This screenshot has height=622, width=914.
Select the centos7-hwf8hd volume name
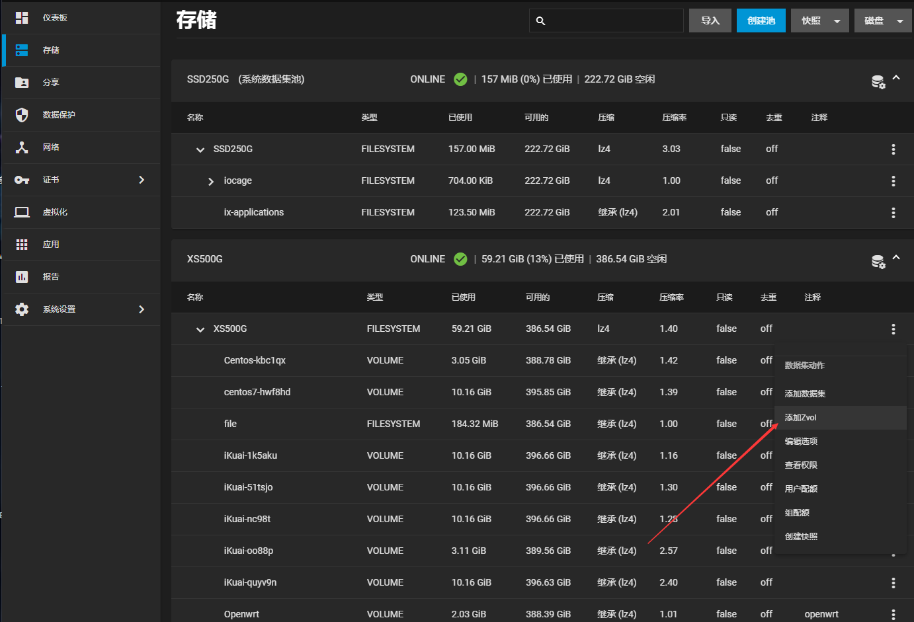tap(257, 392)
